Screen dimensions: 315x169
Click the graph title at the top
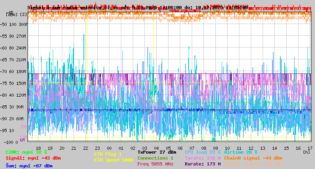[138, 7]
